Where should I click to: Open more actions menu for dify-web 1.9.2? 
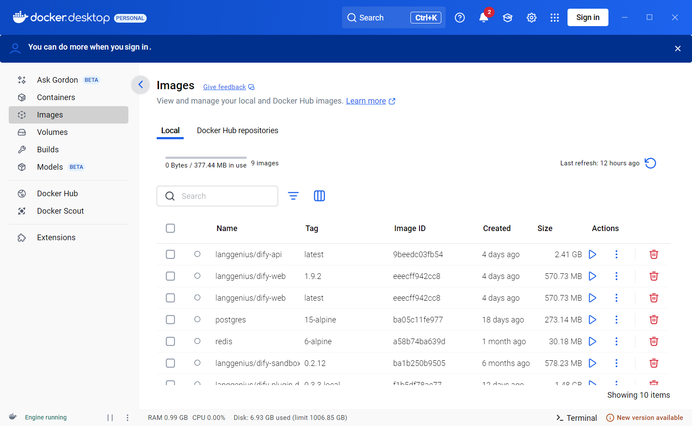616,276
